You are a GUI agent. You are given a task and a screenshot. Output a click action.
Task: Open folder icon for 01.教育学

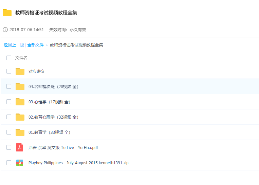(20, 132)
